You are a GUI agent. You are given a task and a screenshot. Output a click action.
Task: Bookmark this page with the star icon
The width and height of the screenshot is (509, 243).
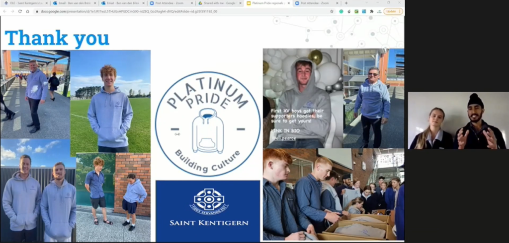(332, 11)
